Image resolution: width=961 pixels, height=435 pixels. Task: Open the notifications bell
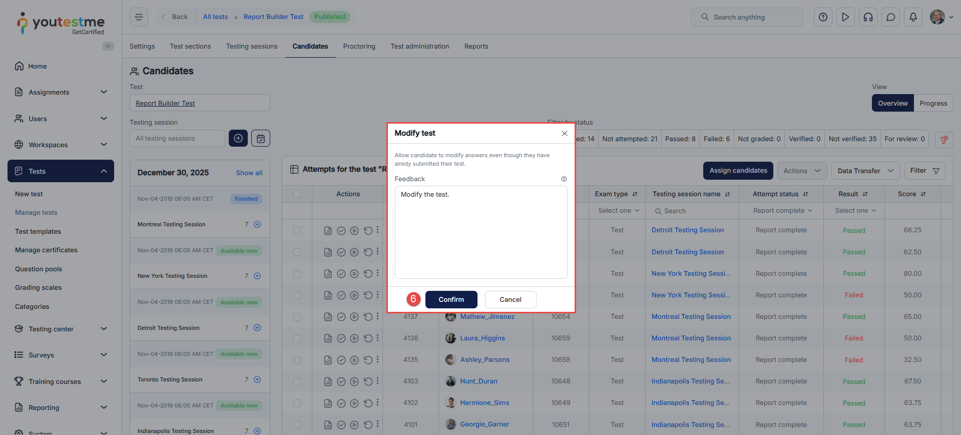[913, 17]
